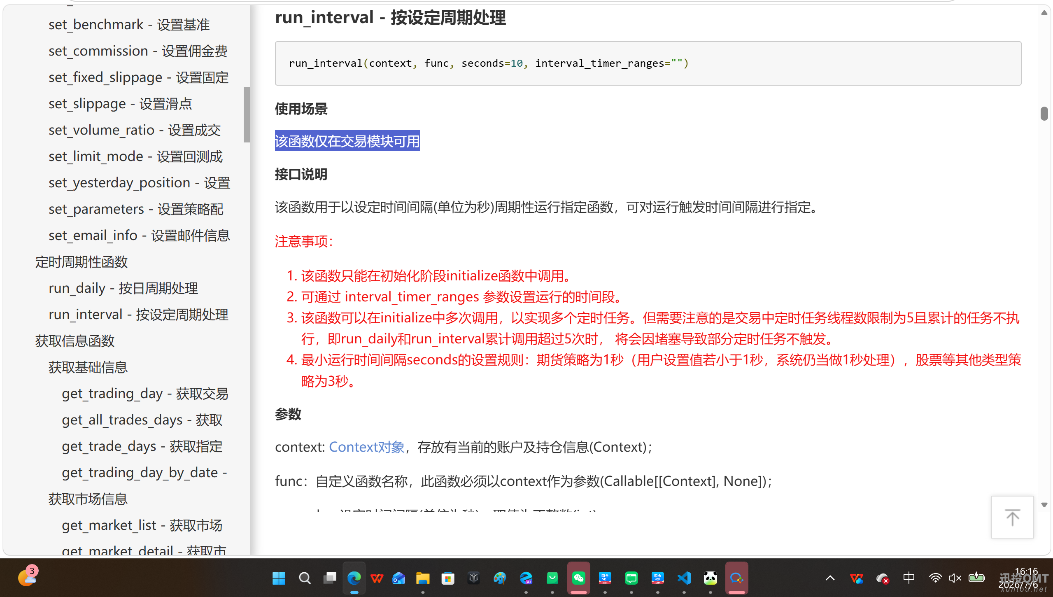Open the Edge AI taskbar icon
Viewport: 1053px width, 597px height.
pyautogui.click(x=526, y=578)
